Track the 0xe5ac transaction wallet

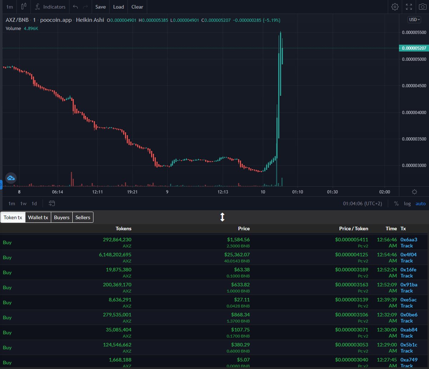406,306
